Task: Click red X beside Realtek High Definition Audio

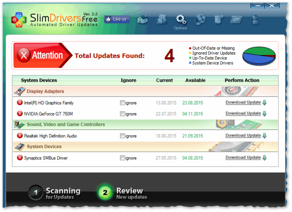Action: tap(20, 136)
